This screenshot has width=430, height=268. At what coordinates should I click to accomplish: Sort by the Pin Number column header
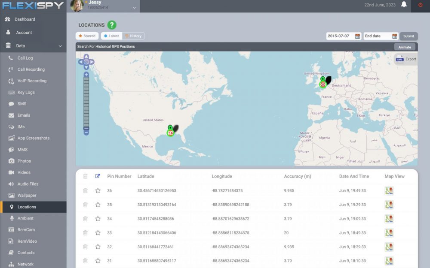[x=119, y=176]
